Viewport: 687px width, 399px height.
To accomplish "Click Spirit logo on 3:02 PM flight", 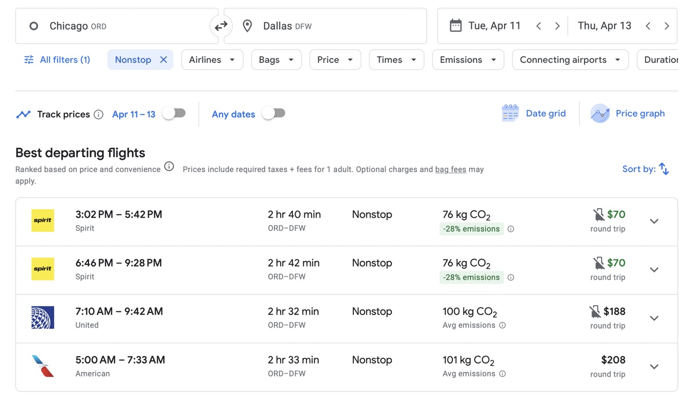I will click(x=43, y=220).
